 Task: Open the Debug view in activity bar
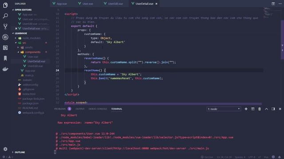5,37
